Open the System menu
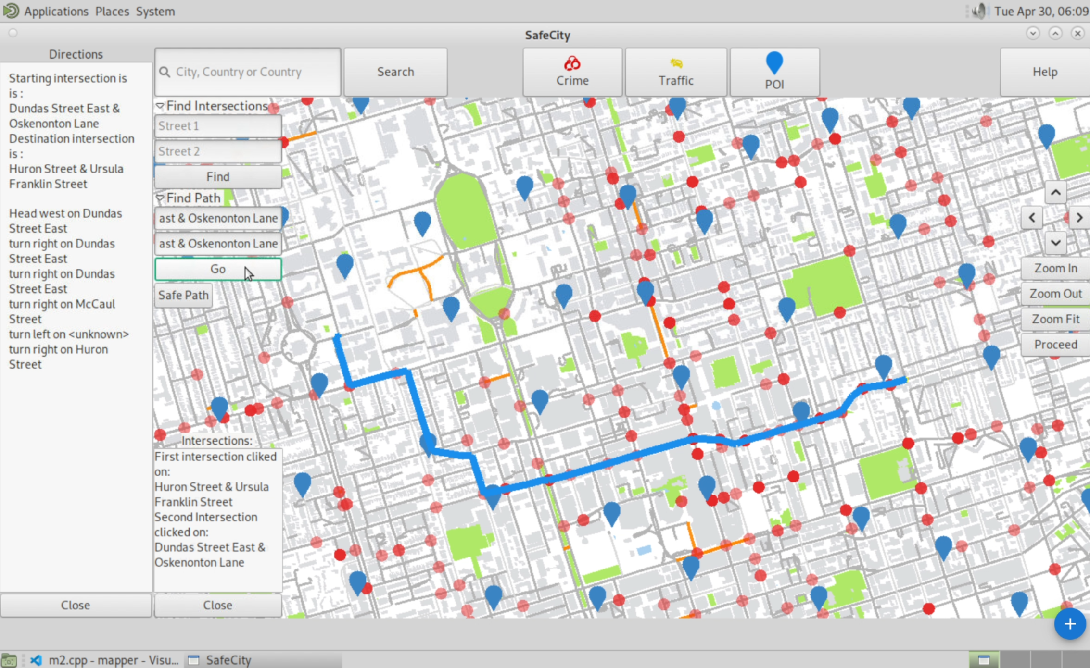This screenshot has width=1090, height=668. pos(155,11)
